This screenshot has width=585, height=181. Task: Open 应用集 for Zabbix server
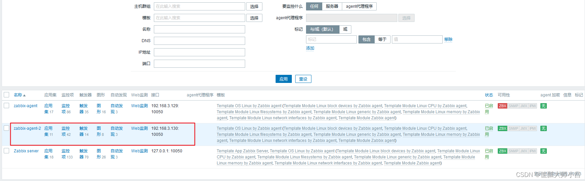pos(48,154)
